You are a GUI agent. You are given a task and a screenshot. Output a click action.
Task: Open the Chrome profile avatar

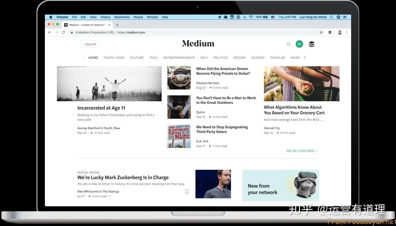click(x=340, y=32)
